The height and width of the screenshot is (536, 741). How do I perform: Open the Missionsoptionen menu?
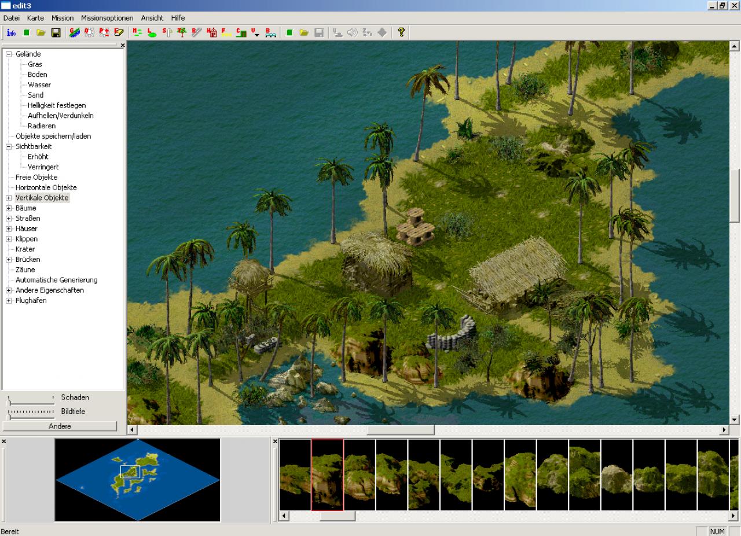point(107,18)
